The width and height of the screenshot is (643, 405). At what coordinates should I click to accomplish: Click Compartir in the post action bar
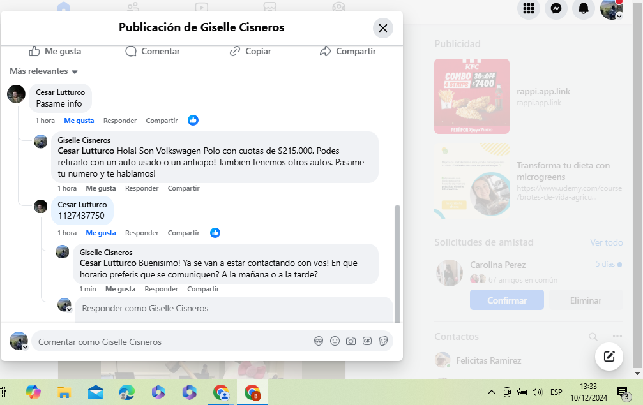pyautogui.click(x=347, y=51)
